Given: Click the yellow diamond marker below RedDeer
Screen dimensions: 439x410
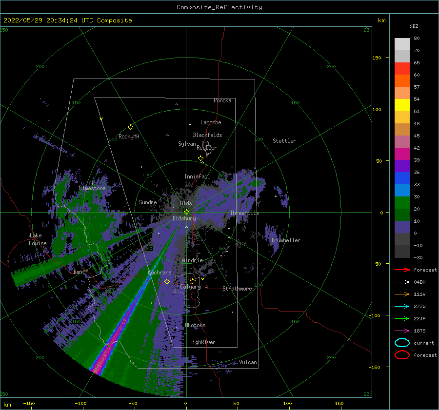Looking at the screenshot, I should coord(200,158).
